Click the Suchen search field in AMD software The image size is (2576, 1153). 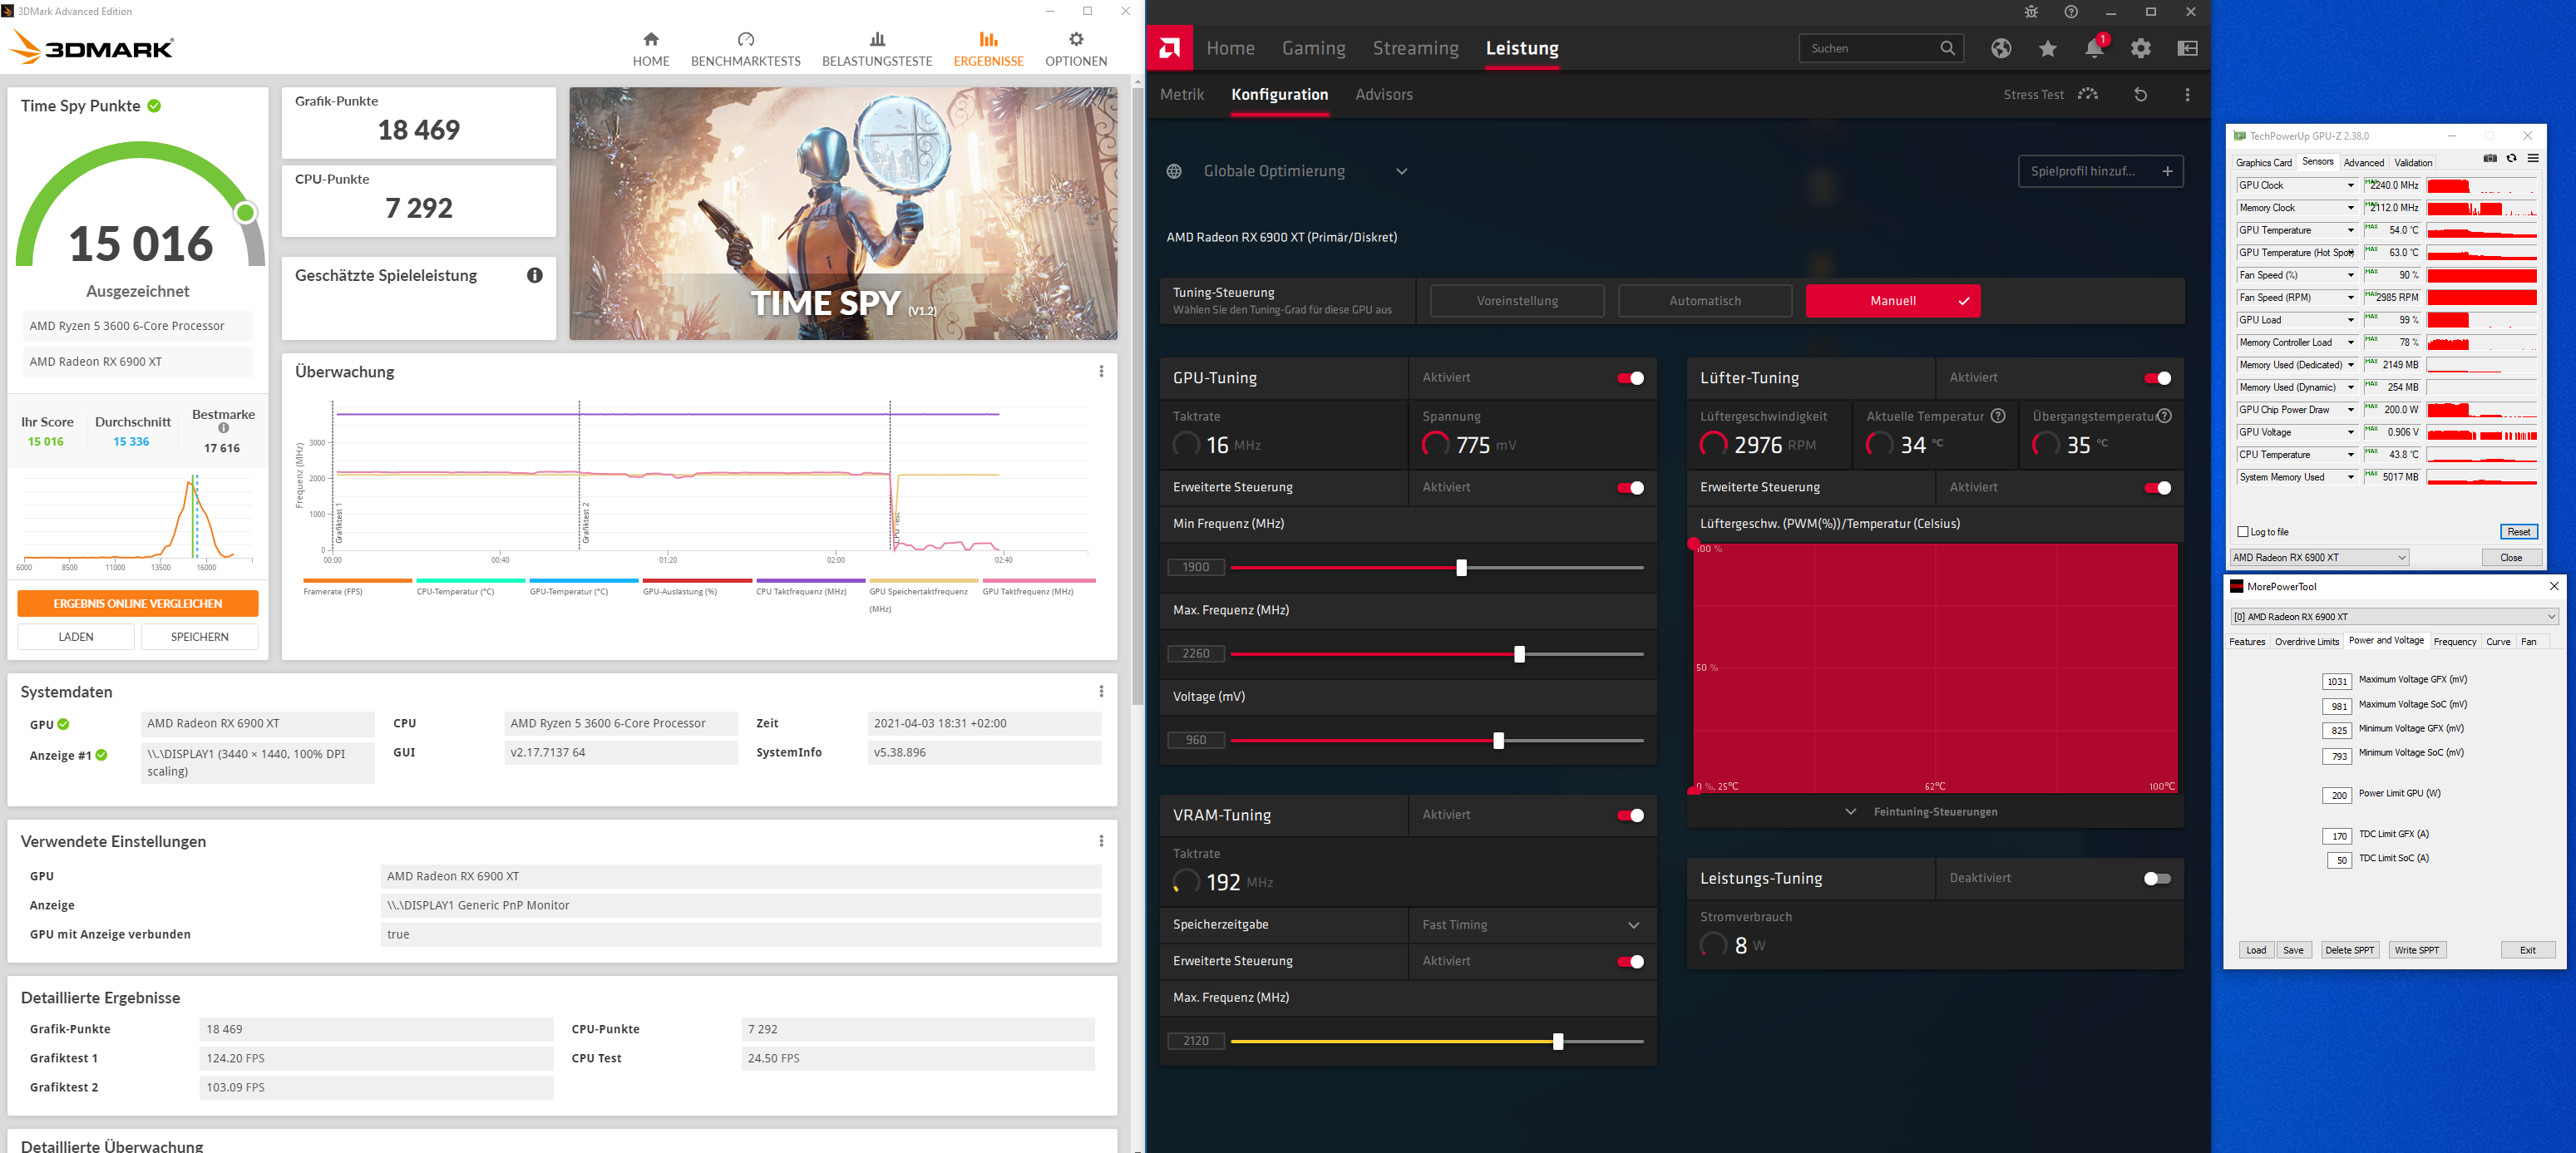(1875, 47)
